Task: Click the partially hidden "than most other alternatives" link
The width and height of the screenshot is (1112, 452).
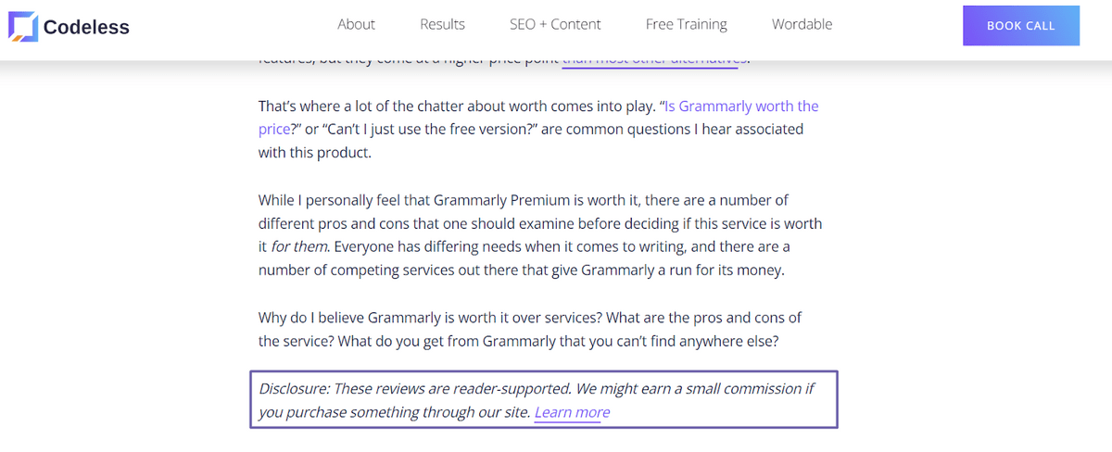Action: pyautogui.click(x=650, y=61)
